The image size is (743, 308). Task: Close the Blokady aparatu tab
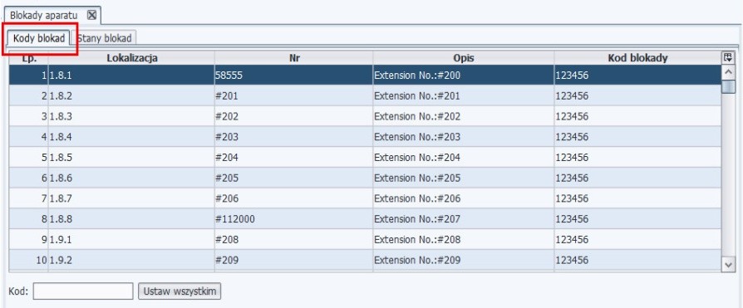click(x=92, y=15)
